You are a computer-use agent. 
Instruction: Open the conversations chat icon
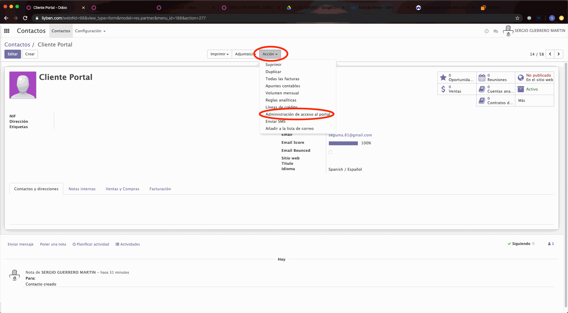tap(495, 31)
